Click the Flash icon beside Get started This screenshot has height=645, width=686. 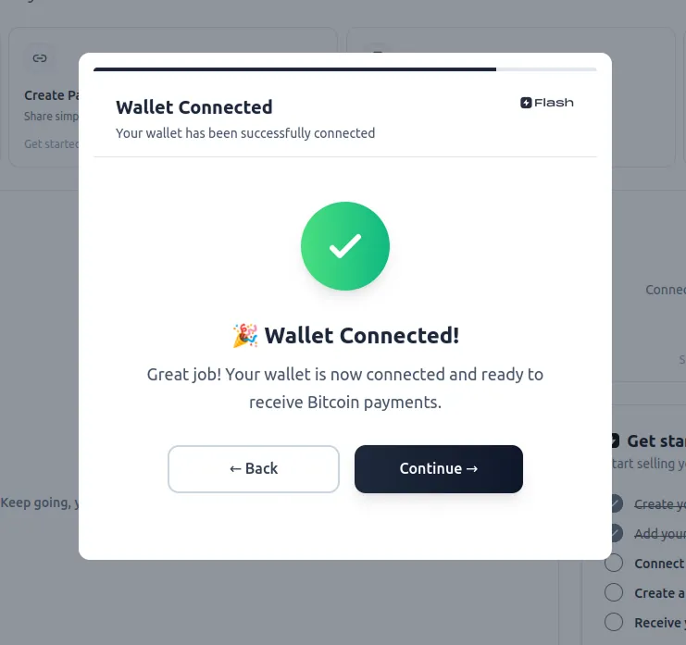[x=614, y=441]
